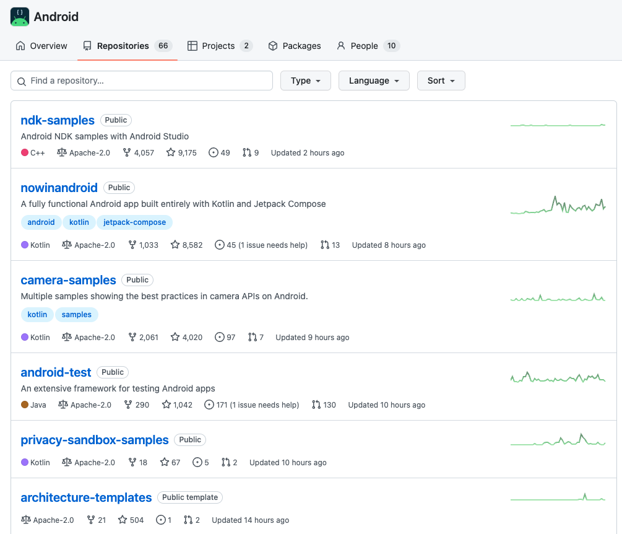Click android-test commit activity sparkline graph
Screen dimensions: 622x534
click(558, 377)
